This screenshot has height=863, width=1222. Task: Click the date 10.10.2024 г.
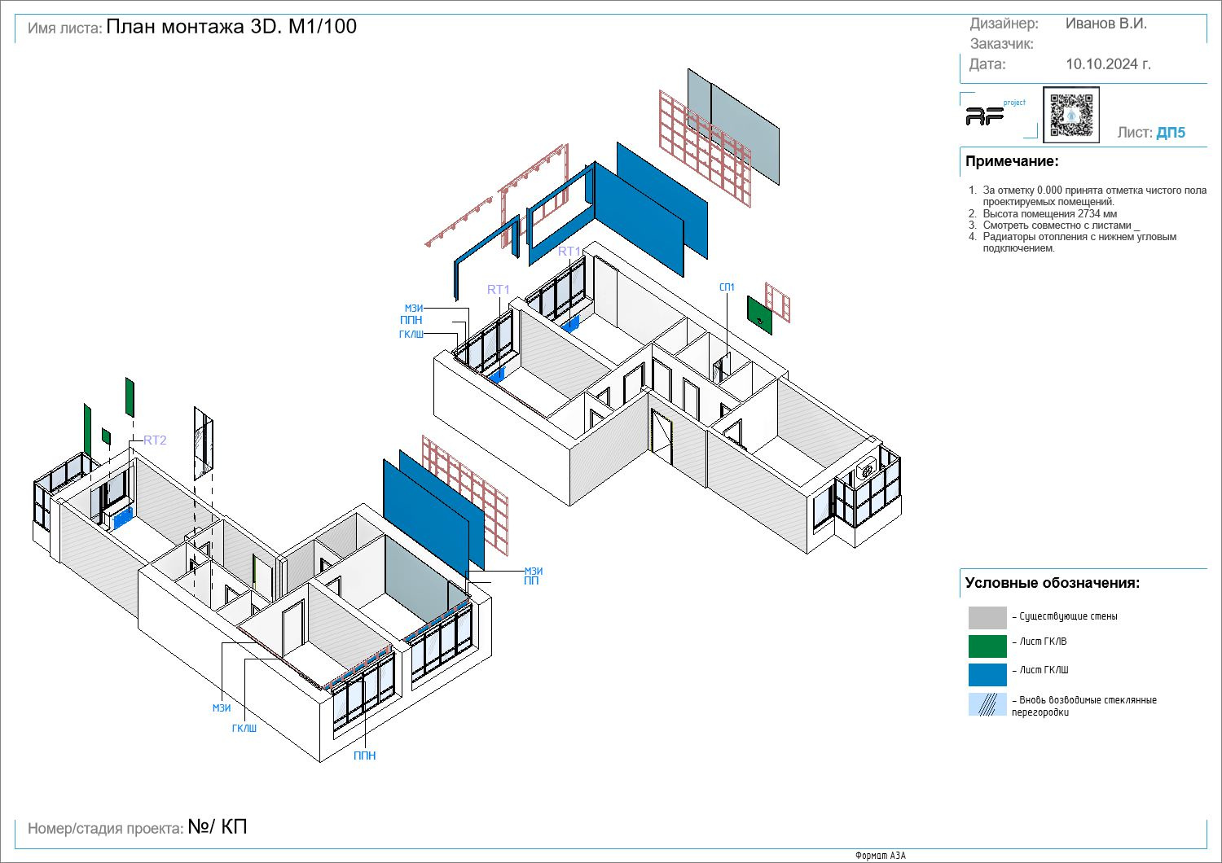[1108, 64]
